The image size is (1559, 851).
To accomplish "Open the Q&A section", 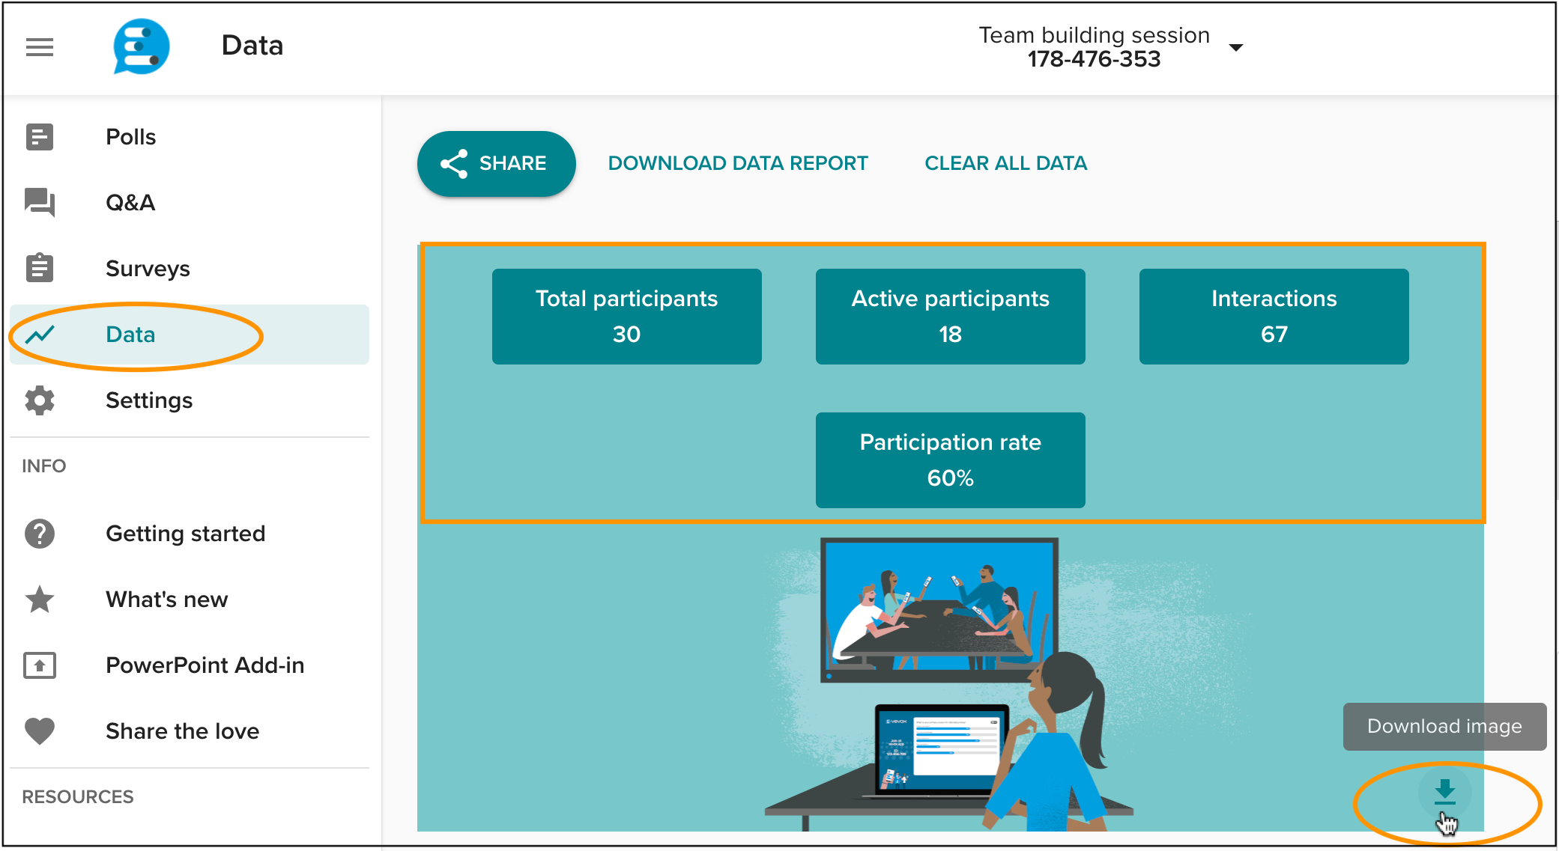I will click(x=190, y=203).
